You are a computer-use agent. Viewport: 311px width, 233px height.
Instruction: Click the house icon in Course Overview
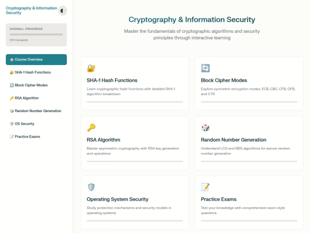[12, 59]
